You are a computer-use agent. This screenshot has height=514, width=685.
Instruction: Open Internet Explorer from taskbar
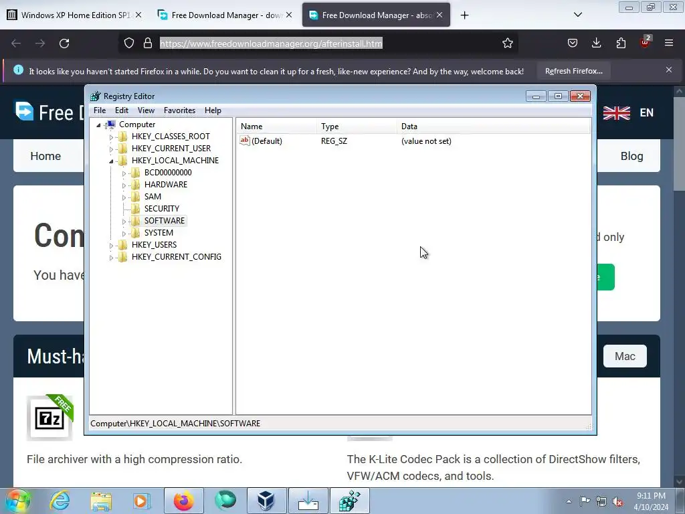click(x=60, y=501)
